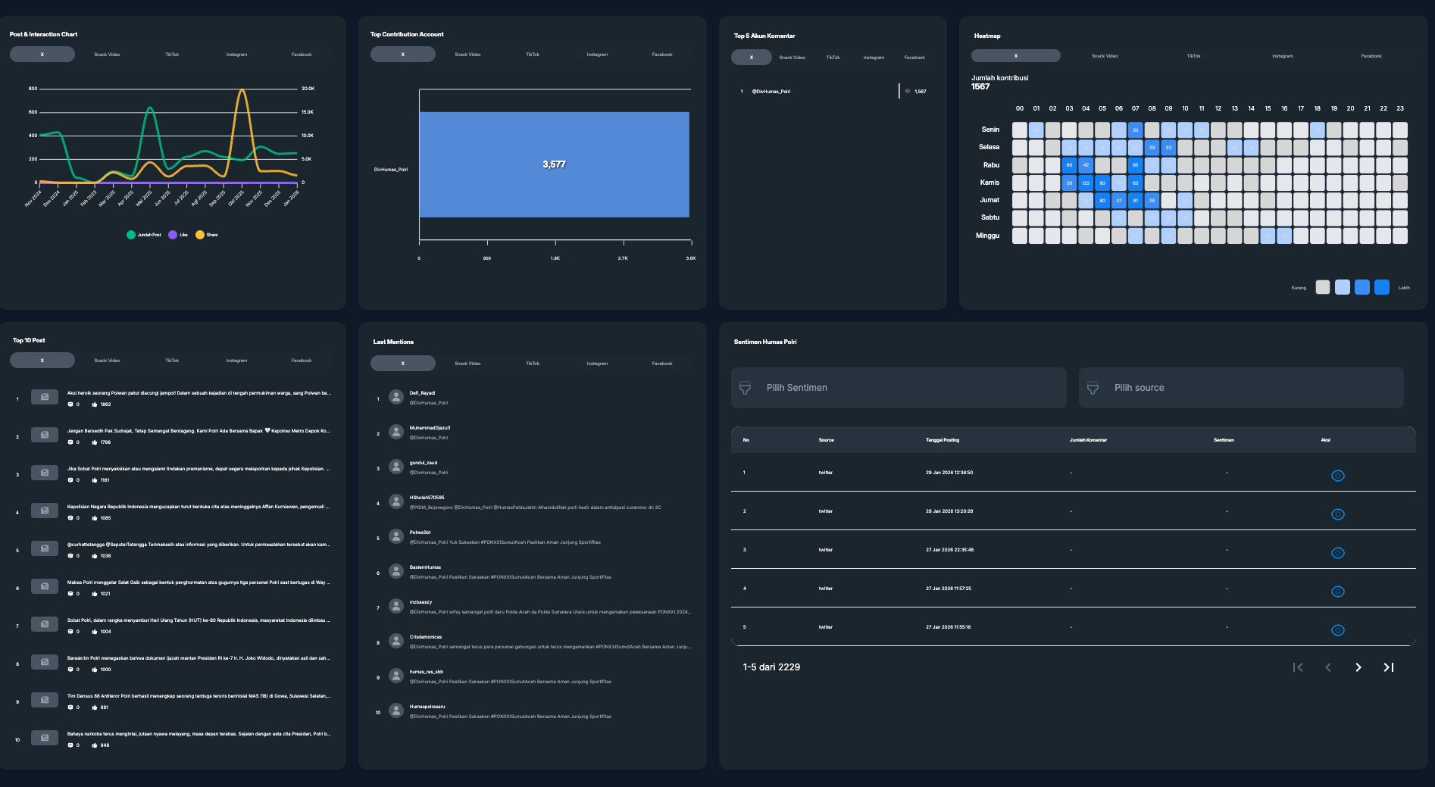Toggle the Share legend item
The image size is (1435, 787).
[205, 235]
